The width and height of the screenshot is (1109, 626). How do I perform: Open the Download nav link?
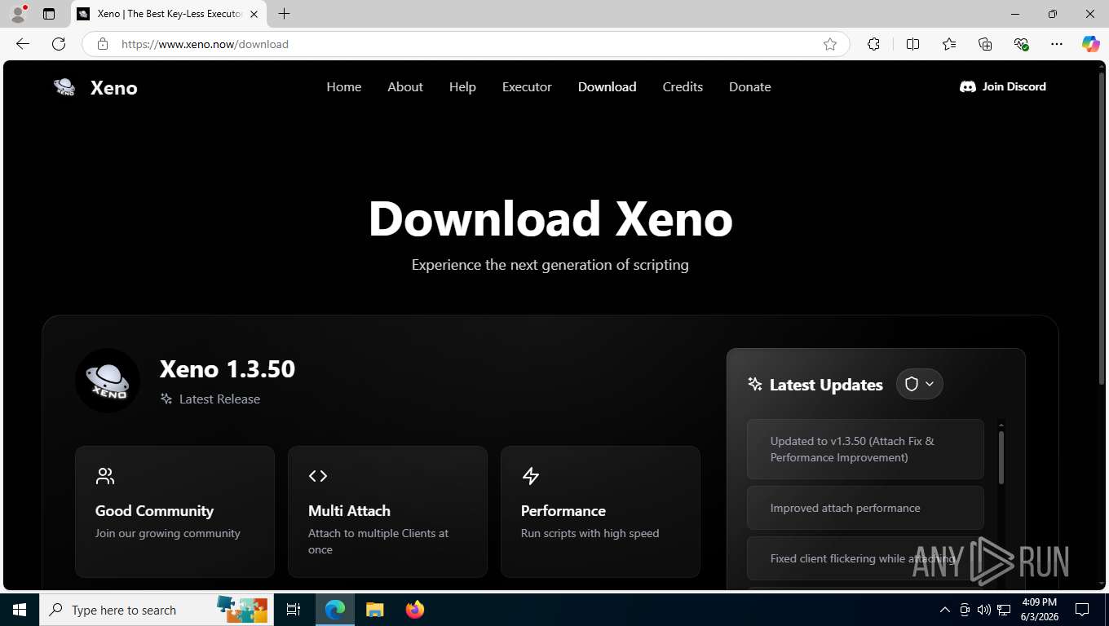[608, 86]
